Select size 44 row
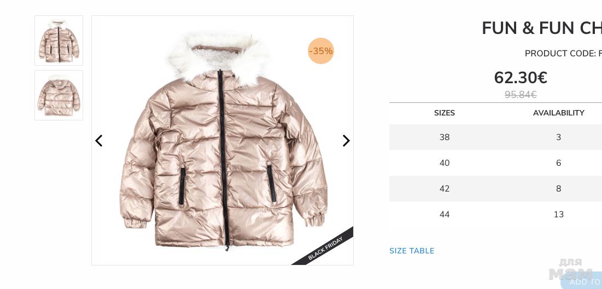 495,215
